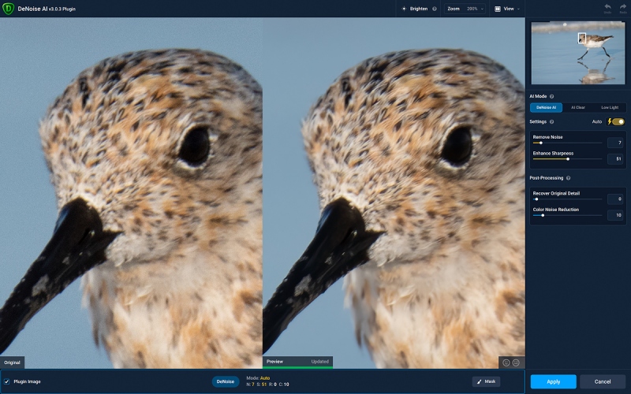Switch to the Low Light mode
Screen dimensions: 631x394
pos(610,107)
